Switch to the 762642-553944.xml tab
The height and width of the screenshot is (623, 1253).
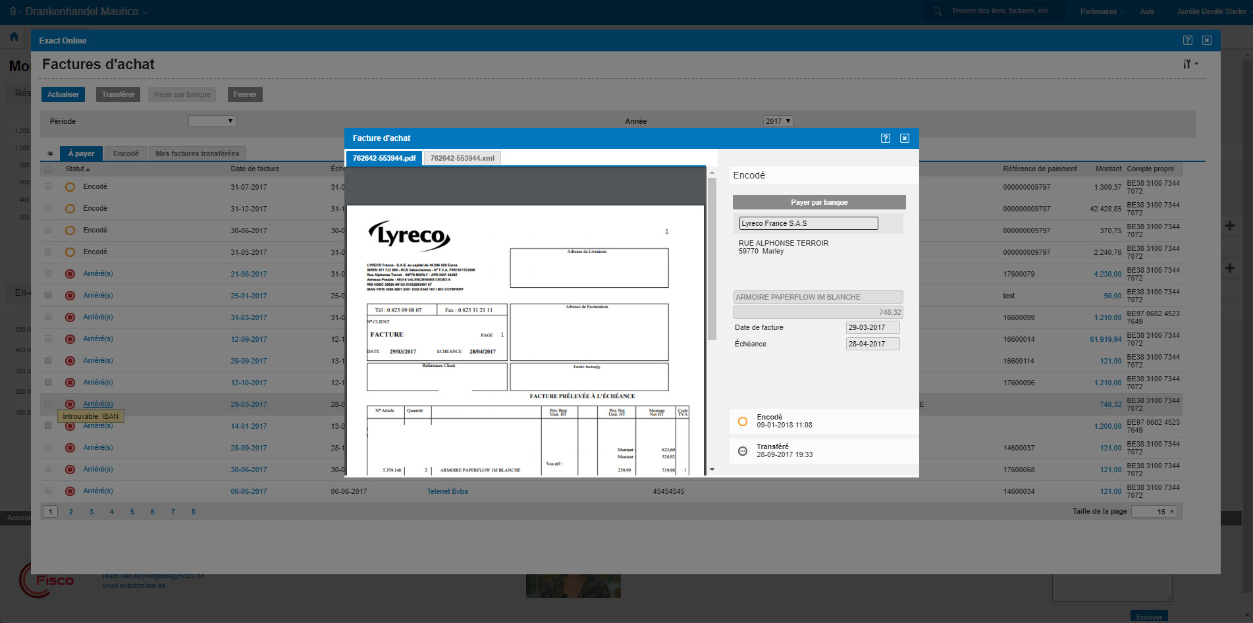coord(462,158)
